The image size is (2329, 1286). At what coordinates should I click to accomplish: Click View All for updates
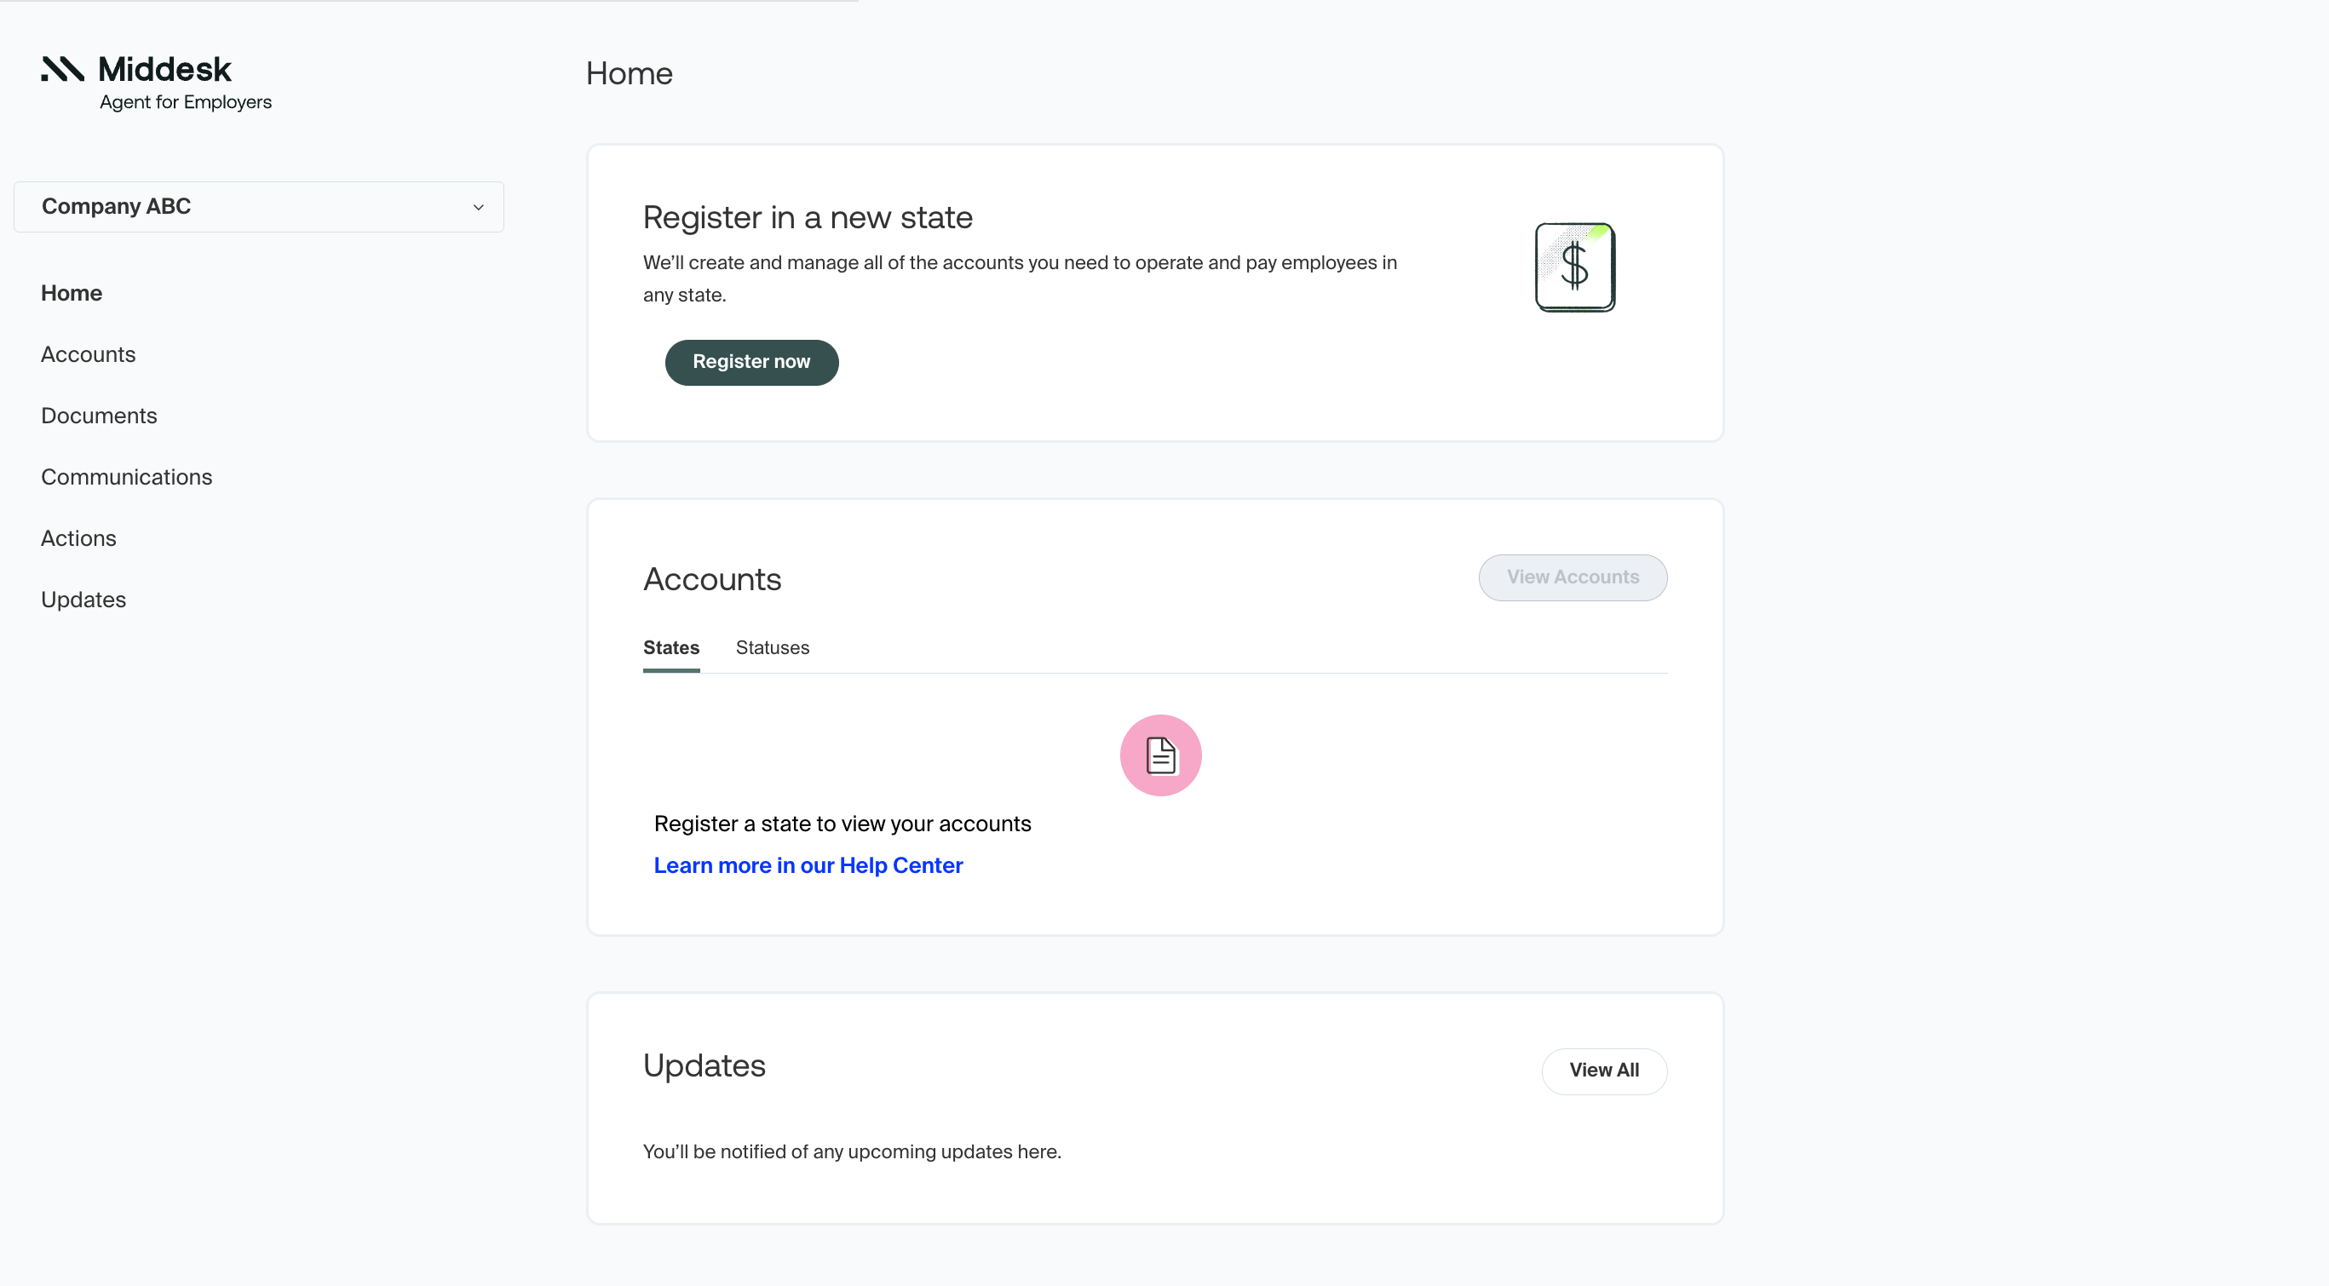coord(1604,1071)
